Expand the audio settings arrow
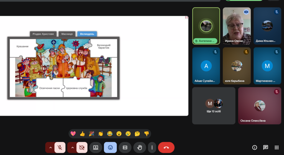The width and height of the screenshot is (284, 155). pos(50,148)
